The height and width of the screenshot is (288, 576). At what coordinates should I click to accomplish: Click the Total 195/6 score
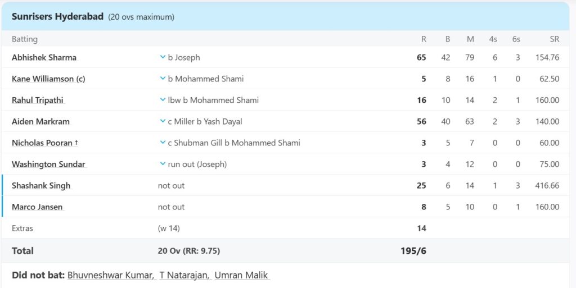point(413,251)
